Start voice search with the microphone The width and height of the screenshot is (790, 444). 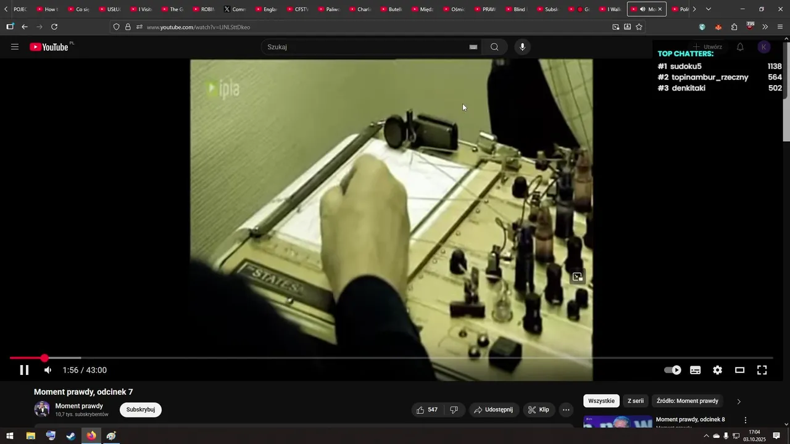[523, 47]
